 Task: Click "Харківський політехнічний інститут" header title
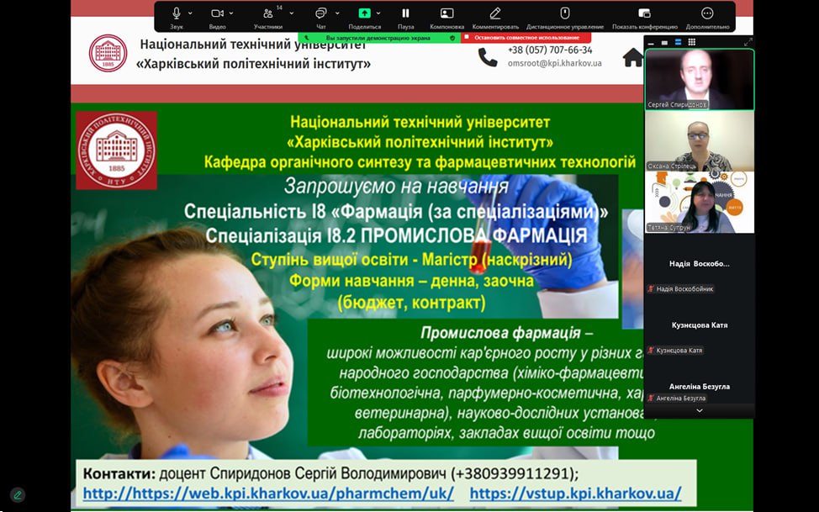[253, 64]
